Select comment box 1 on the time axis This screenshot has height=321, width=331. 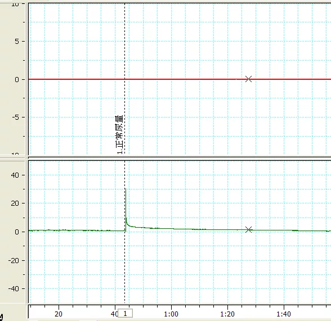pos(125,314)
